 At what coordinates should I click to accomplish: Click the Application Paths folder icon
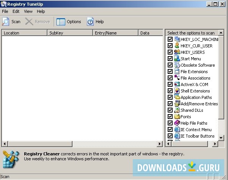tap(177, 97)
